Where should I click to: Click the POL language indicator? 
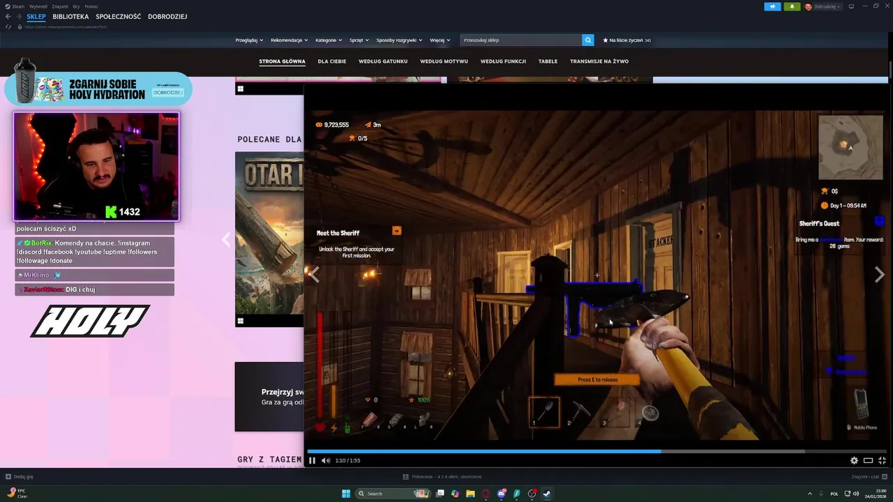[834, 494]
